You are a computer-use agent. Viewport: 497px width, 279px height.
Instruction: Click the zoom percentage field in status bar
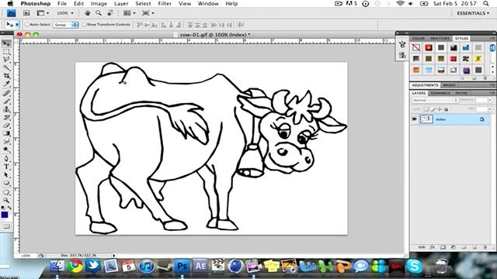[26, 255]
